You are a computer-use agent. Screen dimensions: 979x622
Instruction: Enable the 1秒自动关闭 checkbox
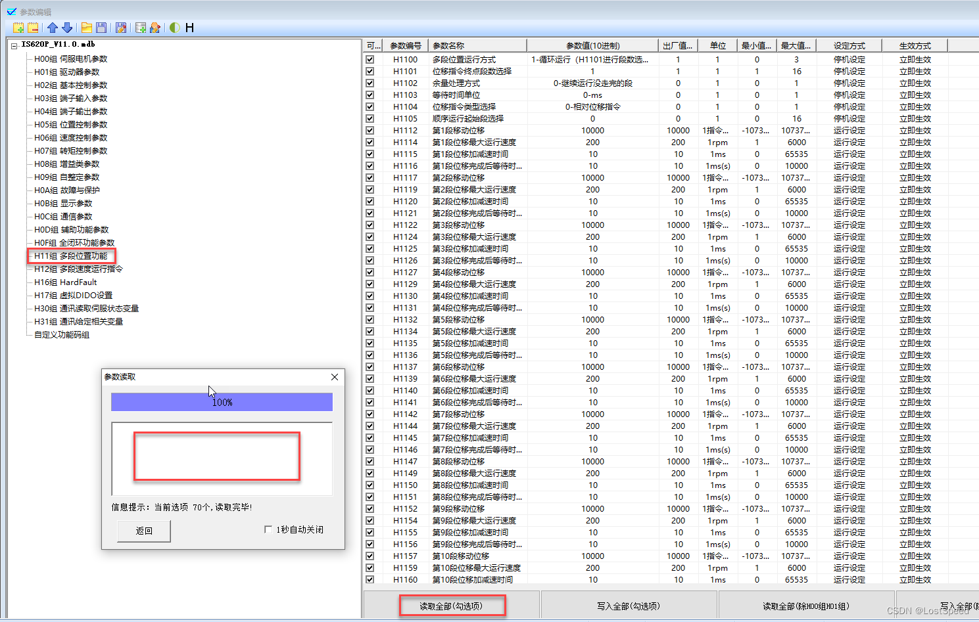pyautogui.click(x=268, y=529)
